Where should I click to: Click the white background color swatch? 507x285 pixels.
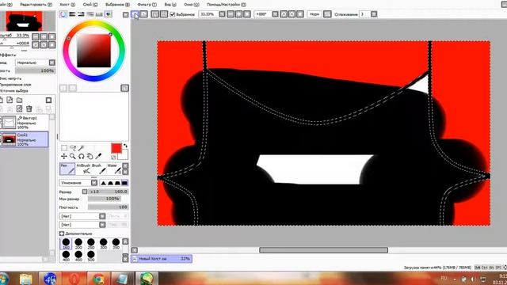click(x=124, y=155)
